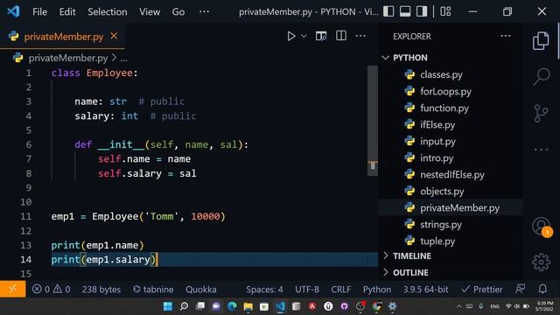Open the Go menu

pyautogui.click(x=178, y=11)
